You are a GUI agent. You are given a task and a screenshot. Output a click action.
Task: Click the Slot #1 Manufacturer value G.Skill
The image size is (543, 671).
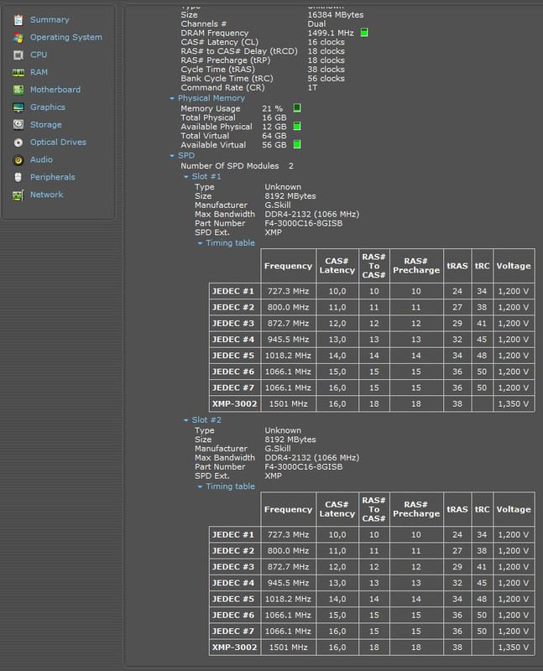click(x=278, y=205)
